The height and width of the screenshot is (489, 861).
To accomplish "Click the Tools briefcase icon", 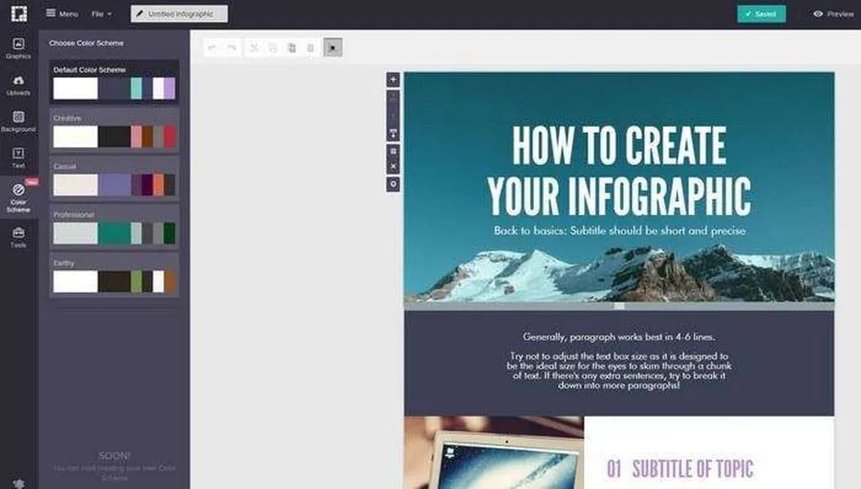I will [18, 236].
